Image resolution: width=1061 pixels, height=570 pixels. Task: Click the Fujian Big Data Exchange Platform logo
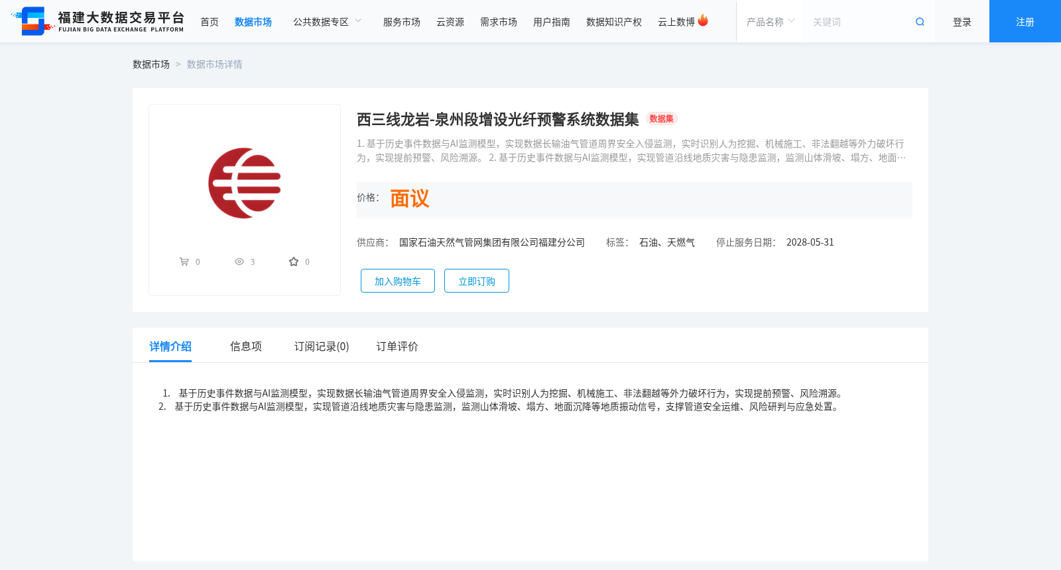pos(97,21)
